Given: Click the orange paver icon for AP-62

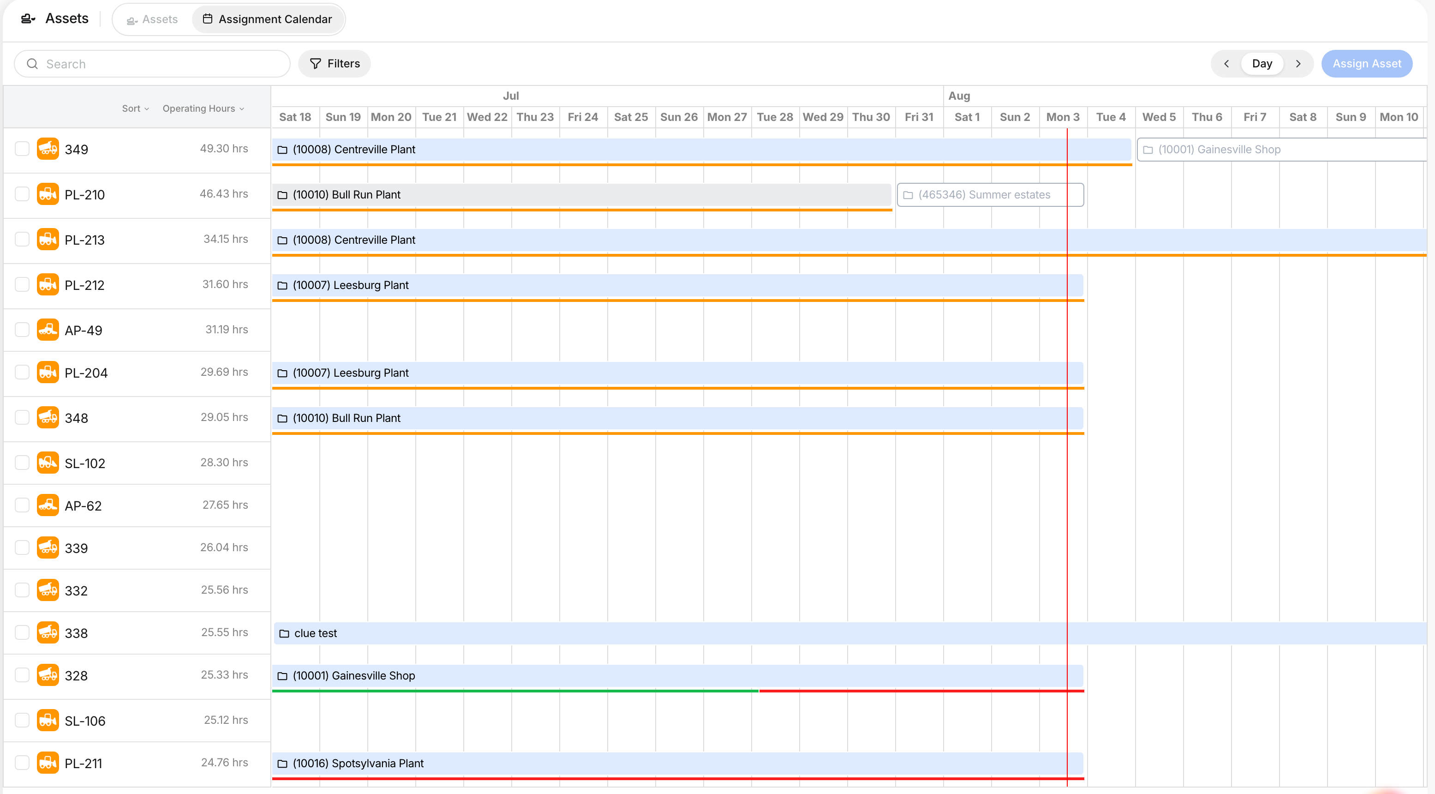Looking at the screenshot, I should (48, 505).
